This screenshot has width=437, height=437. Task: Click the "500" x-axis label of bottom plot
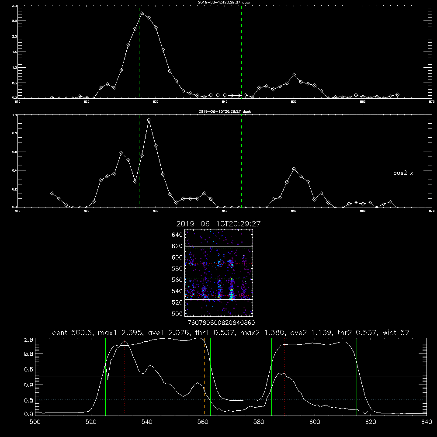point(35,422)
